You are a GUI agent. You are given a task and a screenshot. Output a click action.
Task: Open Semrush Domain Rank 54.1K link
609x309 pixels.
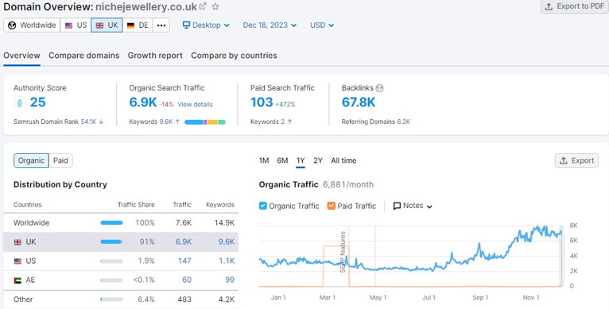click(x=88, y=122)
